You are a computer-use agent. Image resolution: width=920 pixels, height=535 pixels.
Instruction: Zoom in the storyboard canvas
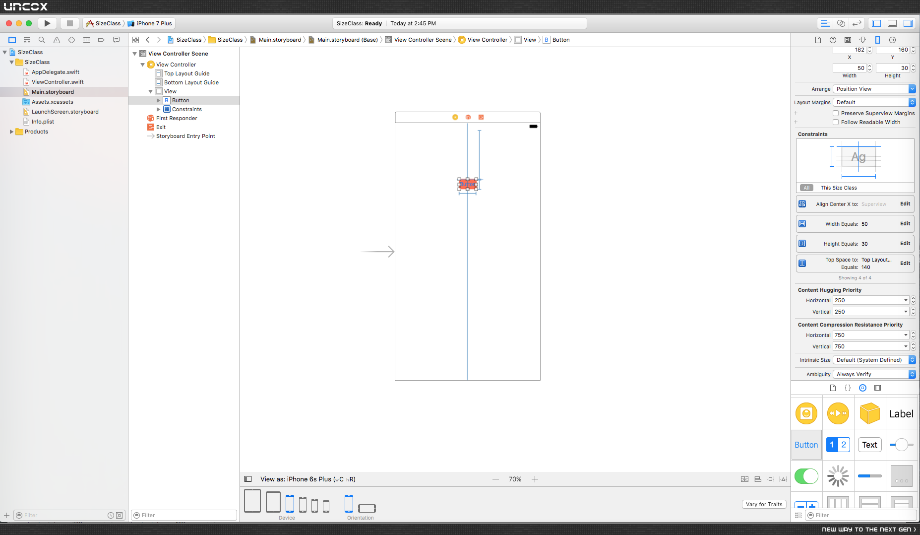click(535, 479)
